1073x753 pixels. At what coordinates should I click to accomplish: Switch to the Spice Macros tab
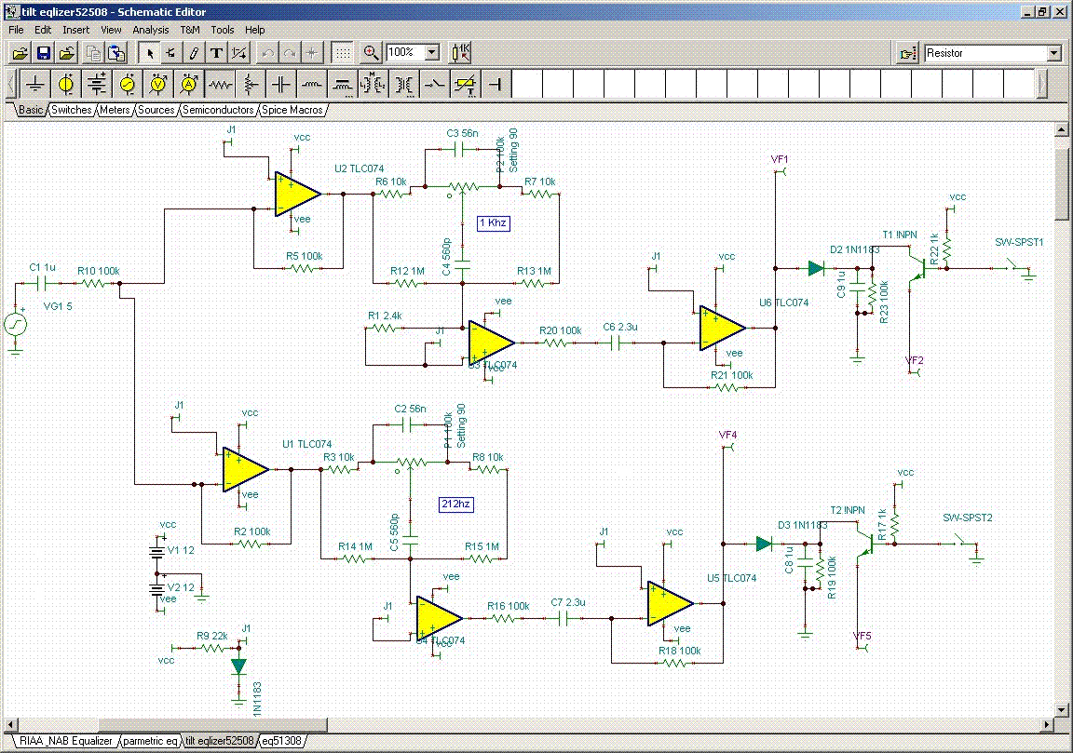click(x=292, y=110)
